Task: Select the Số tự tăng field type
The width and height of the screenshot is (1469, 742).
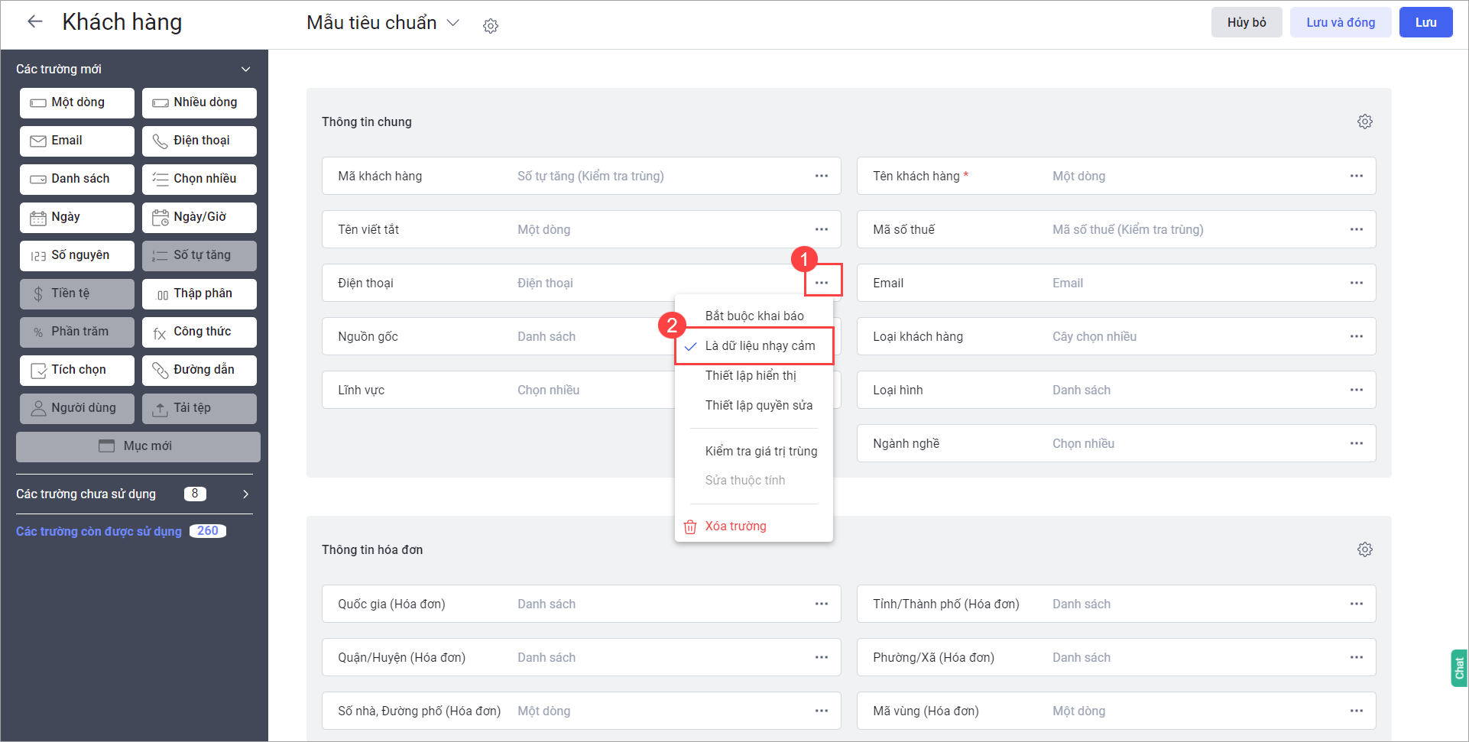Action: point(199,255)
